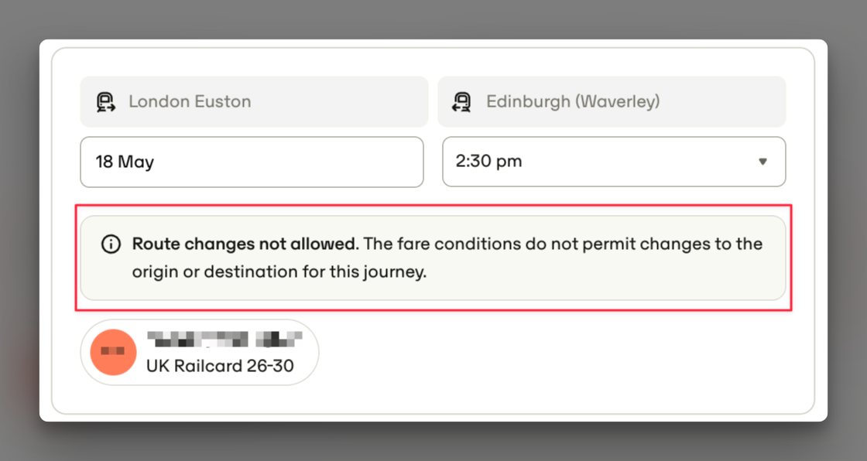
Task: Click the Edinburgh (Waverley) destination field
Action: (612, 101)
